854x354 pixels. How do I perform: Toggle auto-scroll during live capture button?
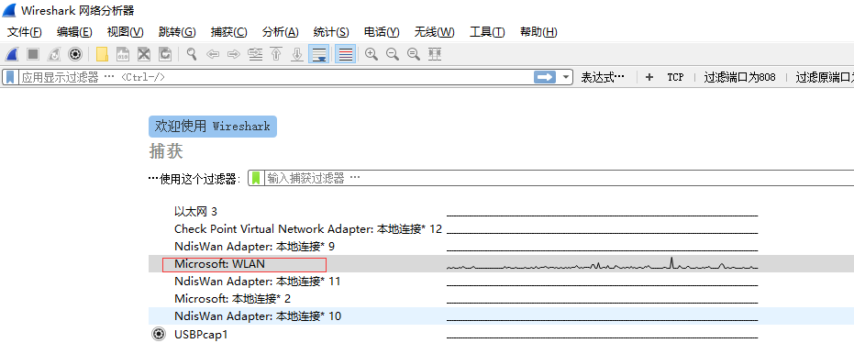(x=318, y=54)
